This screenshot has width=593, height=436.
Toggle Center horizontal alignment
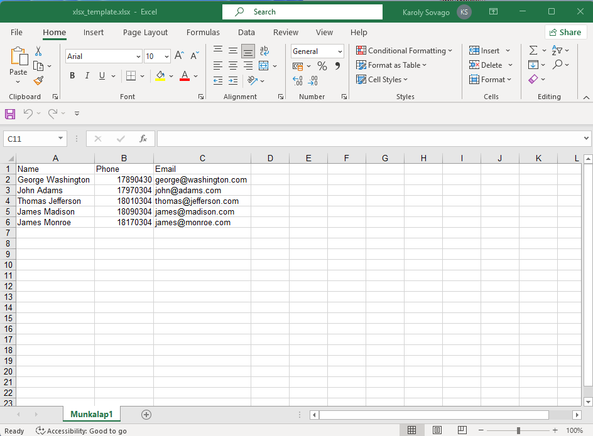pyautogui.click(x=233, y=66)
